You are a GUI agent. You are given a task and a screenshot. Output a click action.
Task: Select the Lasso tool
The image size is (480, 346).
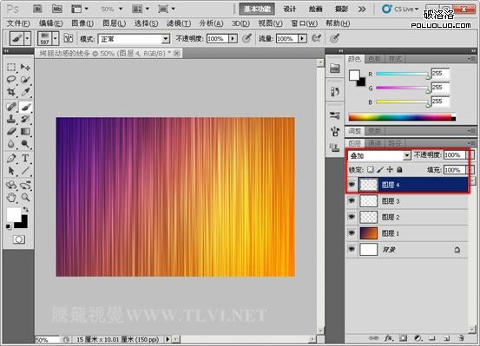coord(11,79)
